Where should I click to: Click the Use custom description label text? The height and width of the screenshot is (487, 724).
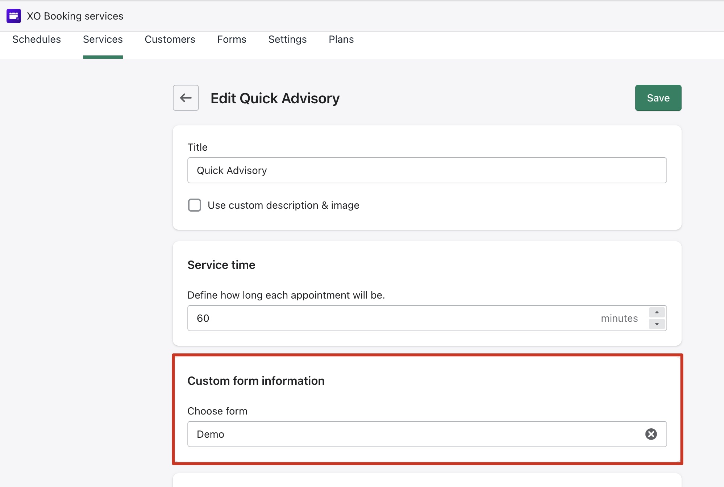pos(283,205)
